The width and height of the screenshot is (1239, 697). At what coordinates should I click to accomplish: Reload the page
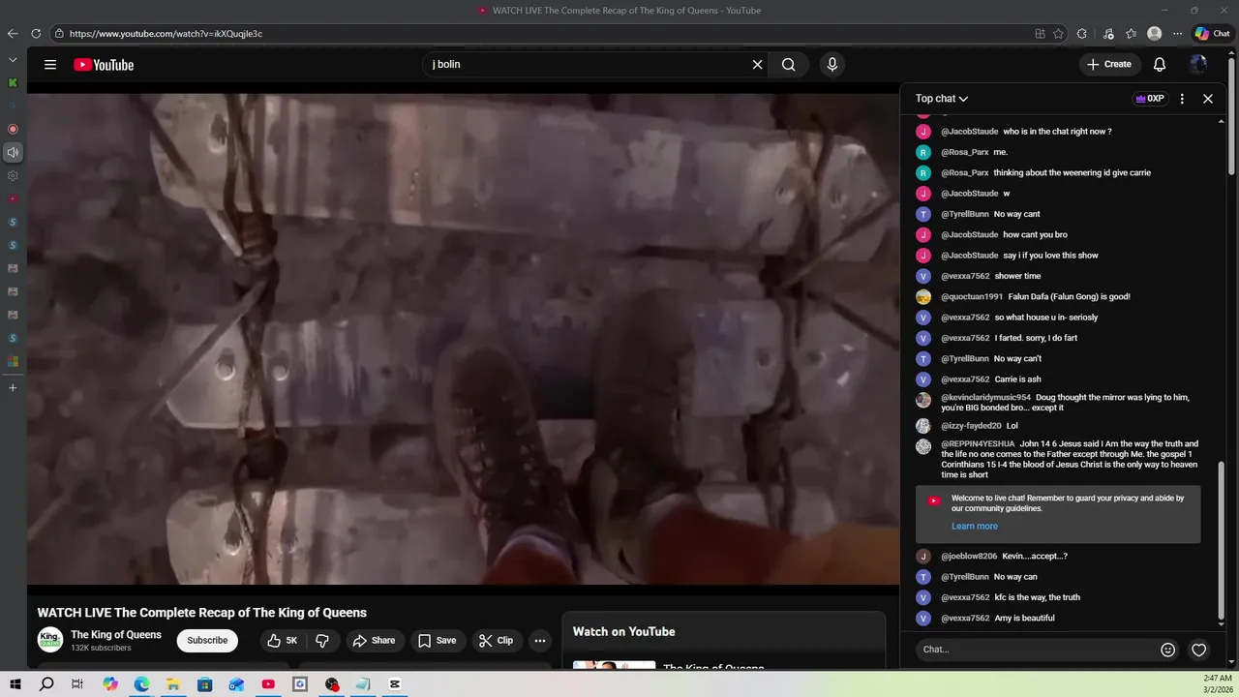point(36,34)
